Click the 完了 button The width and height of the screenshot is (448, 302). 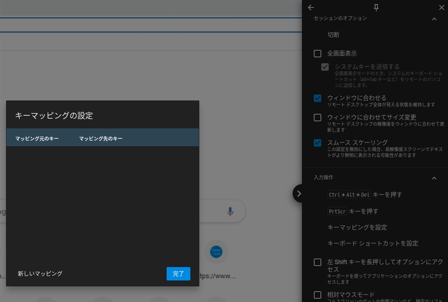pyautogui.click(x=178, y=274)
